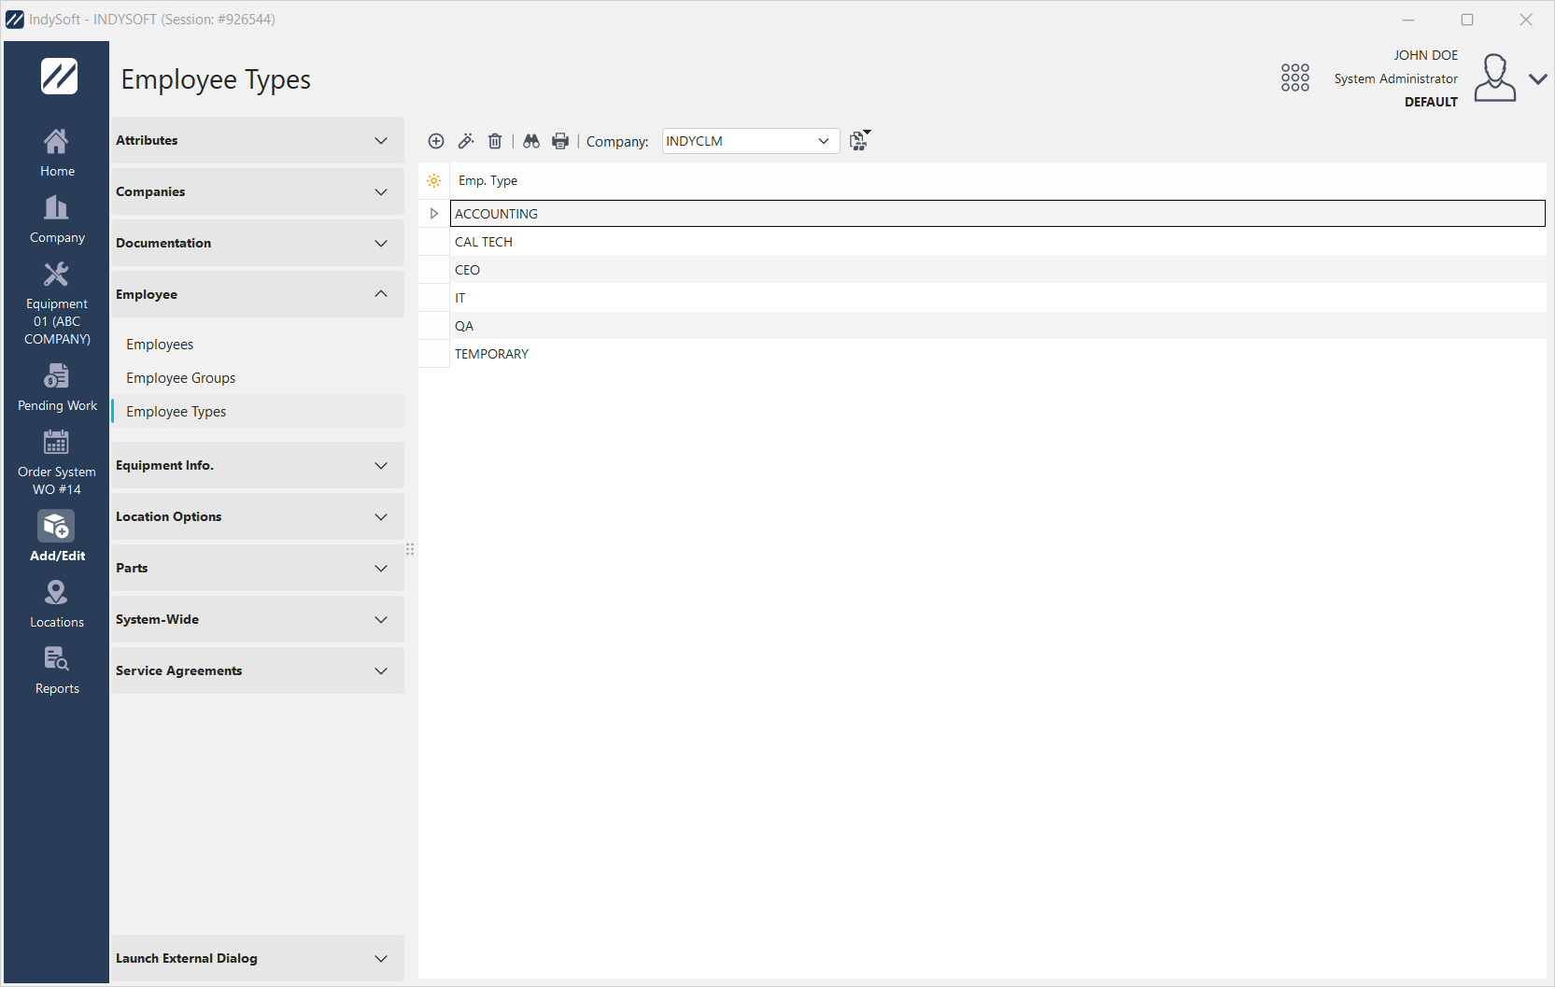Open Order System WO #14 sidebar item

pos(57,462)
